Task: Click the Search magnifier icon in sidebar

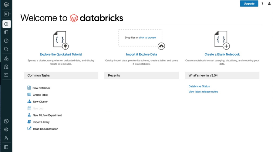Action: pos(6,49)
